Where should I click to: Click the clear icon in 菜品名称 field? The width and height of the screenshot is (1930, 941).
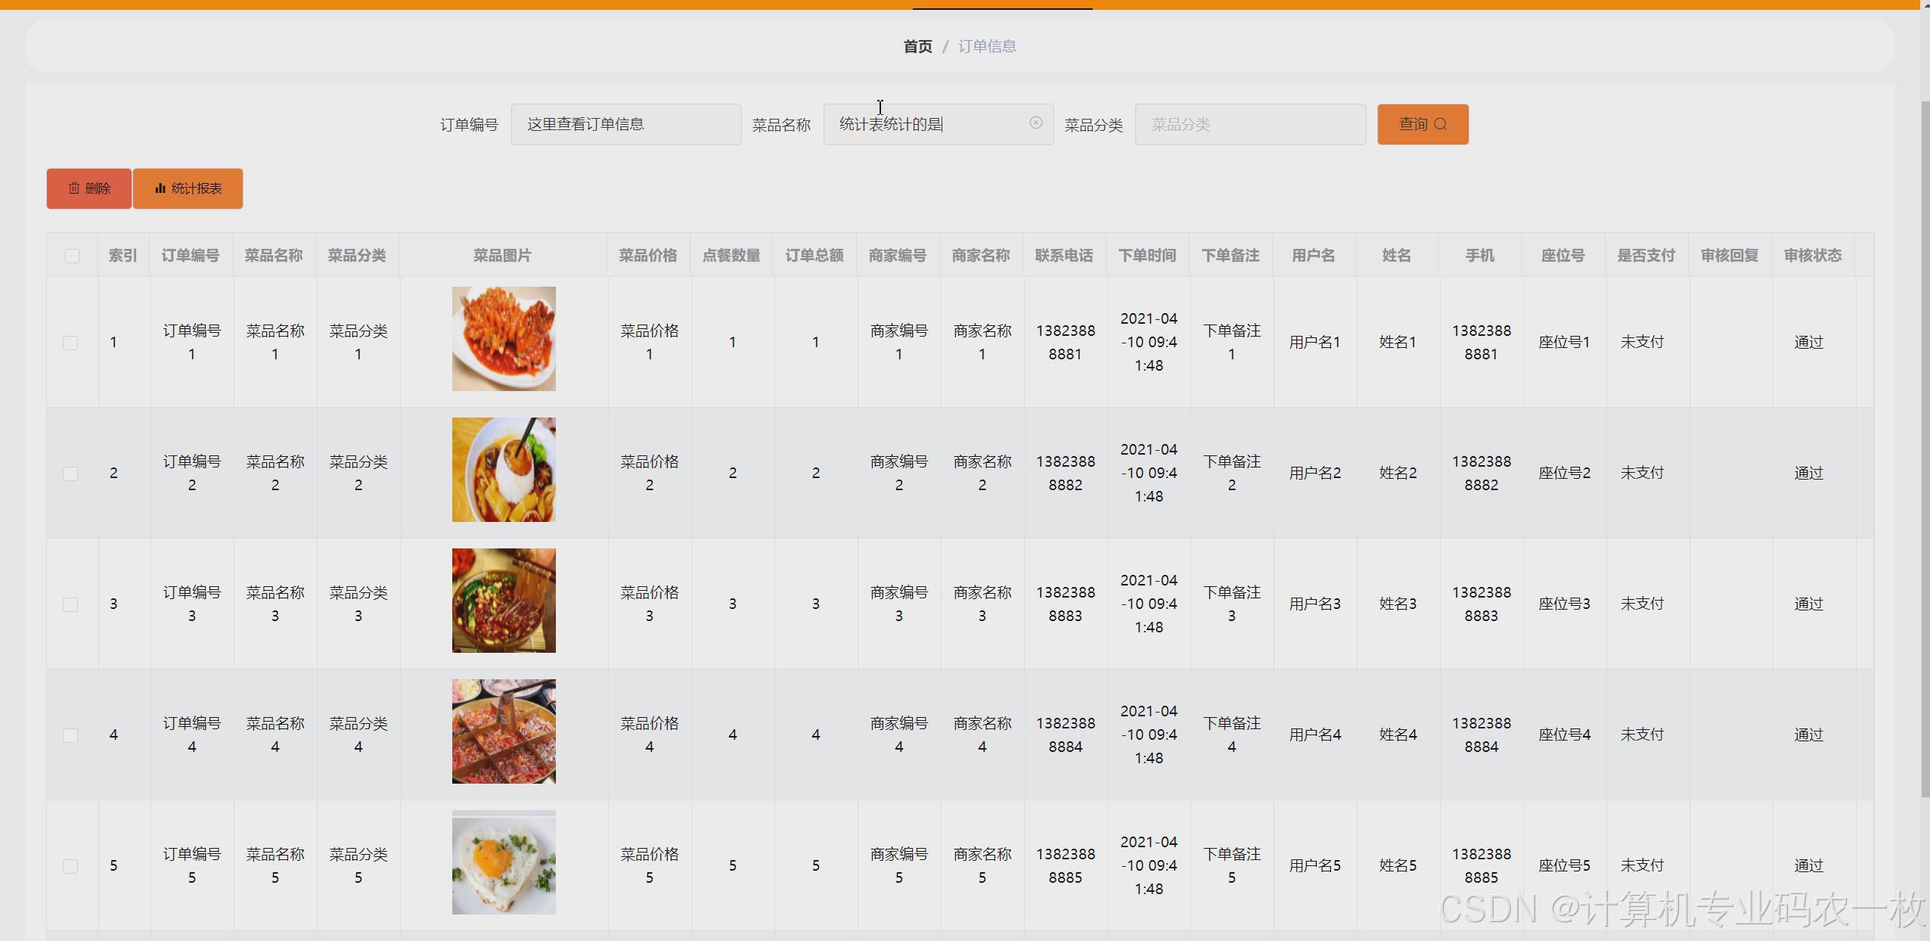point(1035,123)
